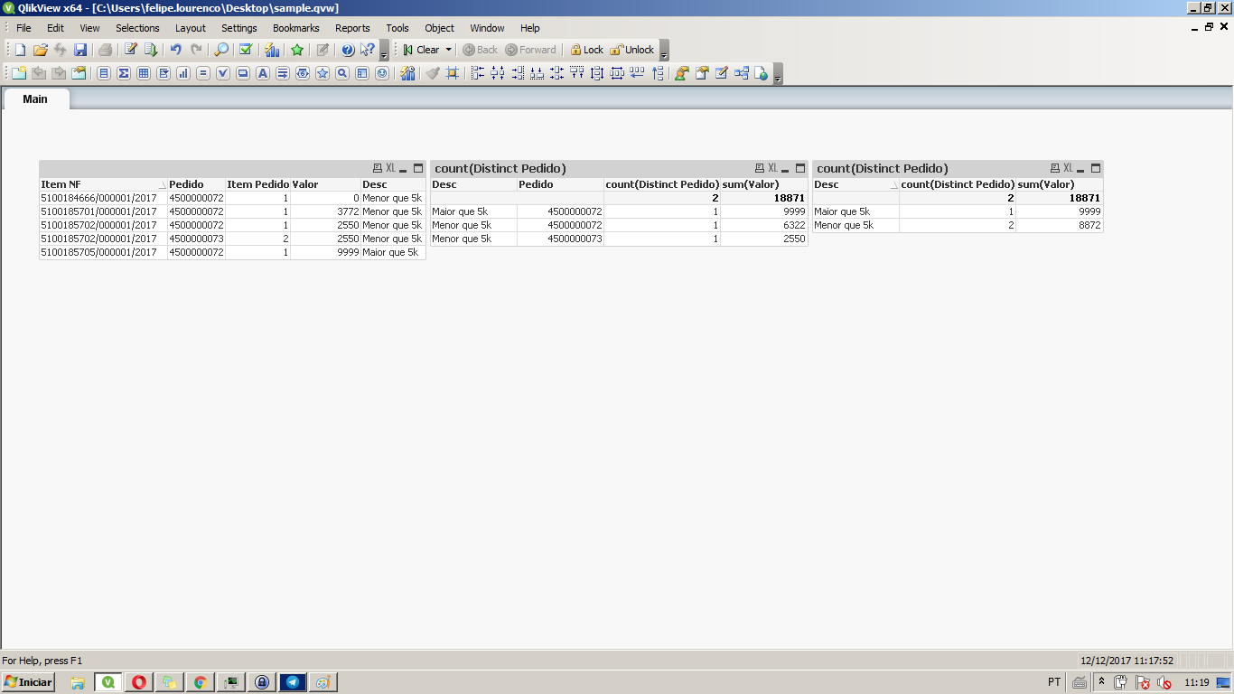
Task: Open Telegram from the taskbar
Action: 292,682
